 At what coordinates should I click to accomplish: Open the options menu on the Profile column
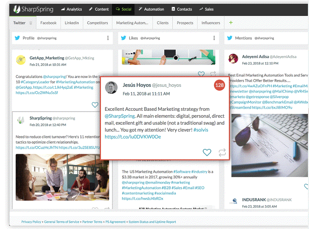pos(107,37)
